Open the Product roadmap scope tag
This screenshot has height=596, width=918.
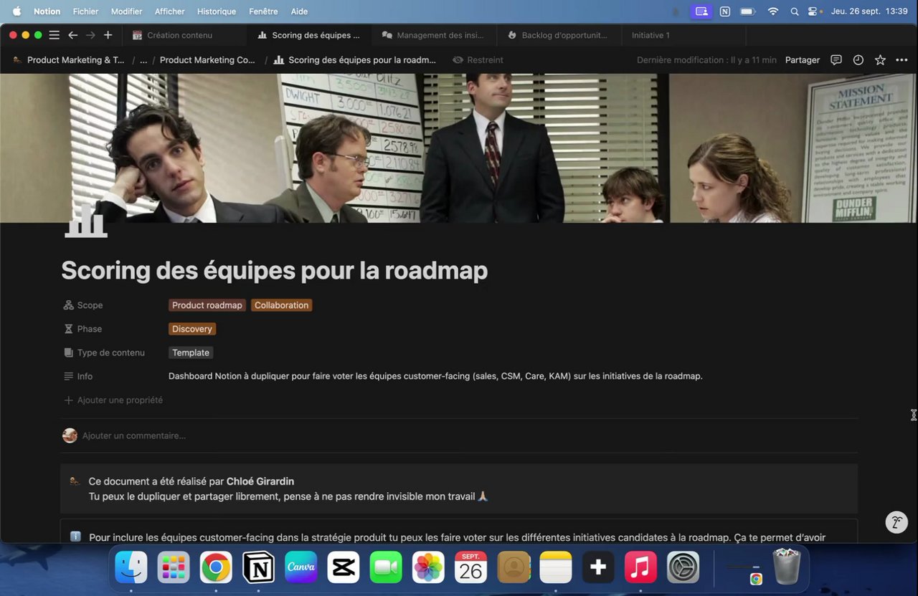pyautogui.click(x=207, y=305)
